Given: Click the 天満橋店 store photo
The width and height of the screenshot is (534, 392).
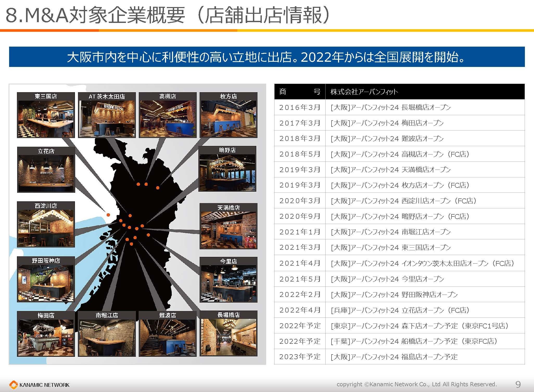Looking at the screenshot, I should [228, 230].
